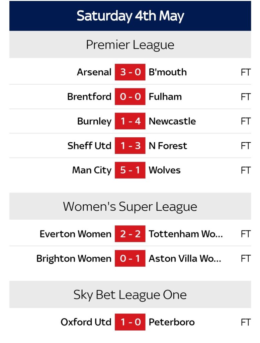The width and height of the screenshot is (260, 343).
Task: Click the truncated Tottenham Women team name
Action: pyautogui.click(x=185, y=234)
